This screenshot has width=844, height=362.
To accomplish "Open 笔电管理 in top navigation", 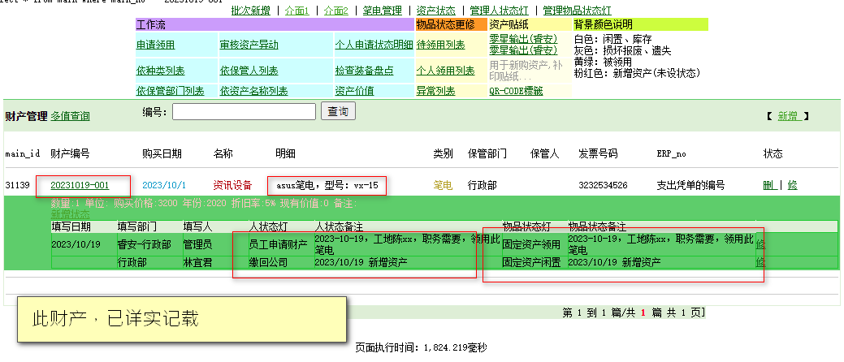I will pos(382,11).
